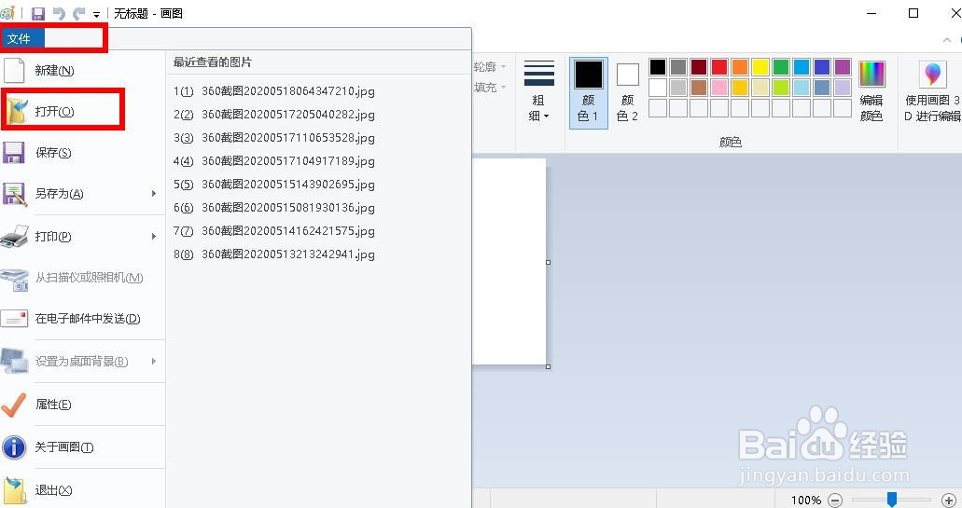This screenshot has height=508, width=962.
Task: Click the New document page icon
Action: point(13,71)
